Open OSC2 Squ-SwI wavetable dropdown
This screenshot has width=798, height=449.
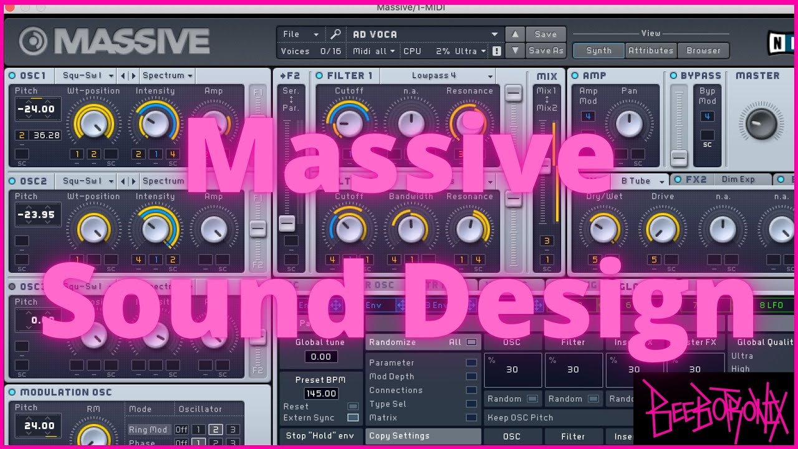[x=87, y=181]
